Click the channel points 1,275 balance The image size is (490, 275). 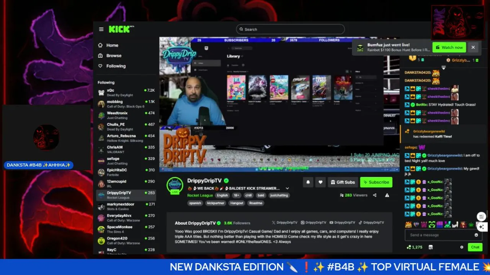pos(415,247)
